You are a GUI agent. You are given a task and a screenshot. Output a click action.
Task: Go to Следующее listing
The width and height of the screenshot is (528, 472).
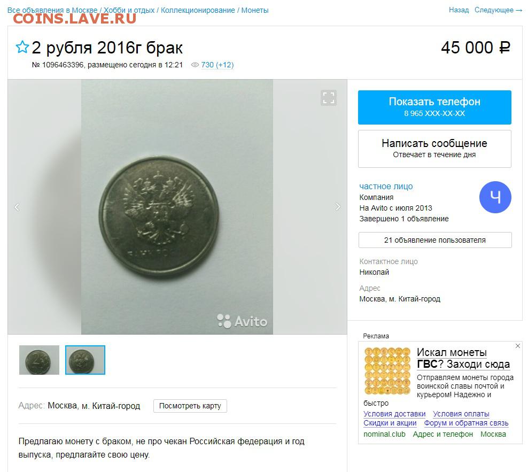(498, 10)
